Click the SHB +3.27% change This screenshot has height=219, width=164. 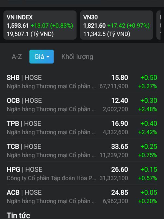click(x=148, y=87)
